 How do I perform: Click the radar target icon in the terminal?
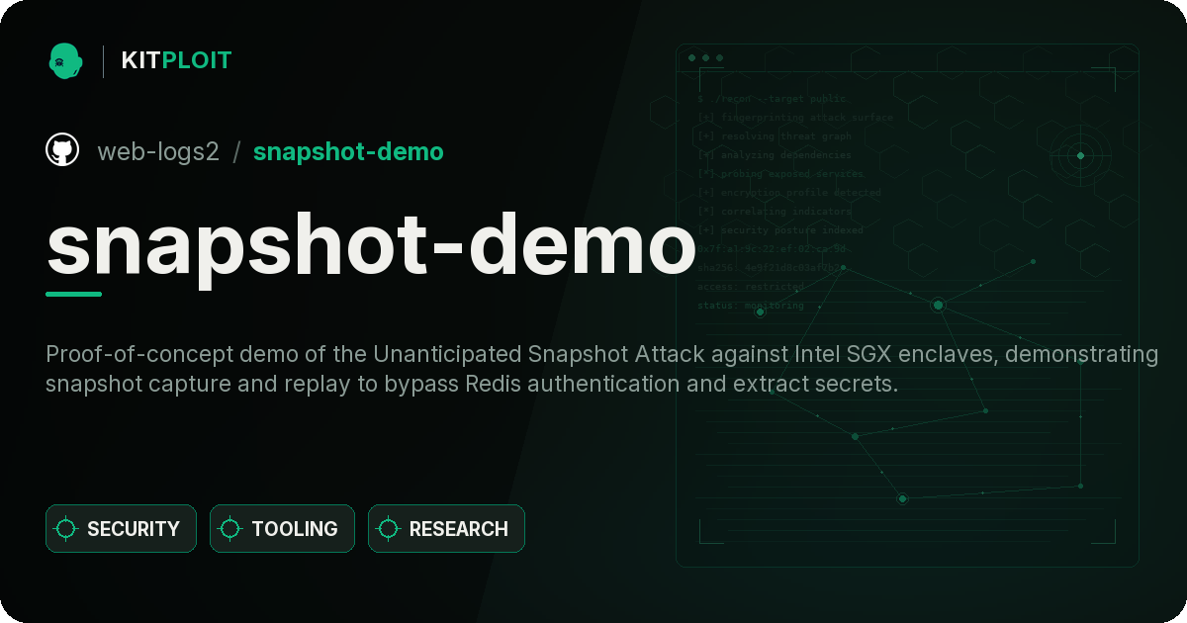pyautogui.click(x=1080, y=155)
